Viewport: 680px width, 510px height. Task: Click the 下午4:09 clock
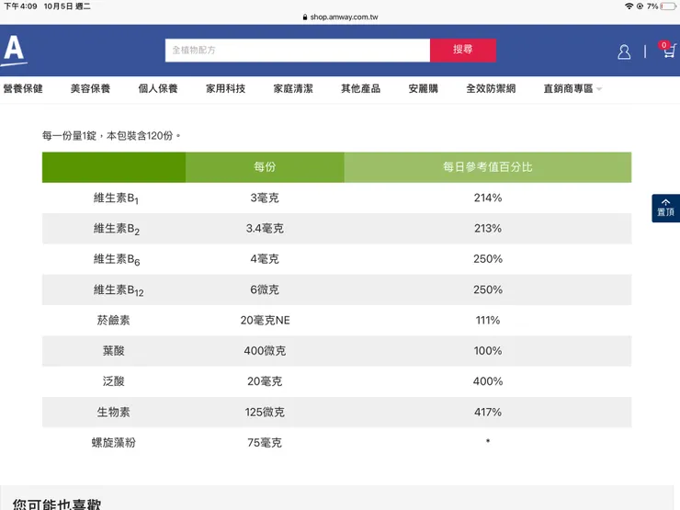pyautogui.click(x=21, y=6)
